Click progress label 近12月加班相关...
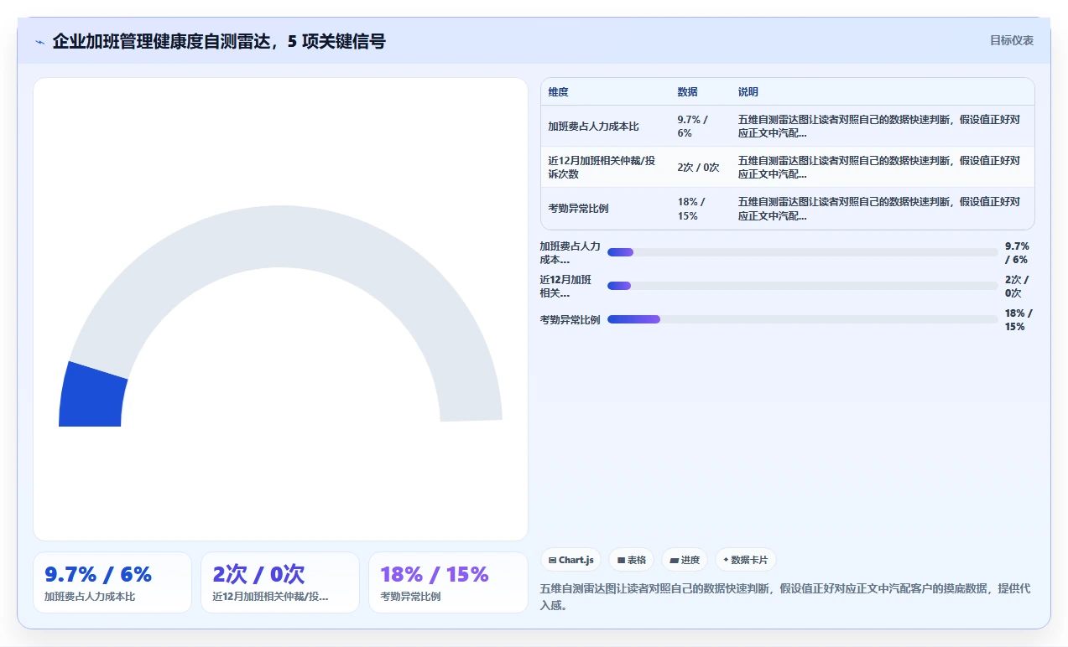This screenshot has width=1068, height=647. pyautogui.click(x=566, y=286)
